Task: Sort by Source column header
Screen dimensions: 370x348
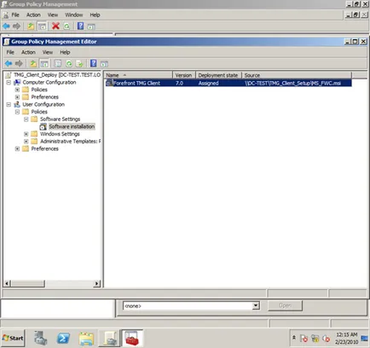Action: tap(297, 75)
